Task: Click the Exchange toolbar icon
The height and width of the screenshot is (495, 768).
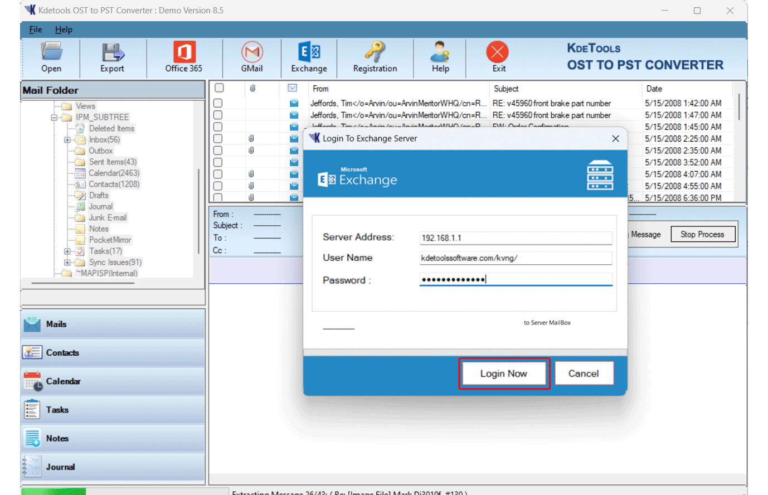Action: point(309,57)
